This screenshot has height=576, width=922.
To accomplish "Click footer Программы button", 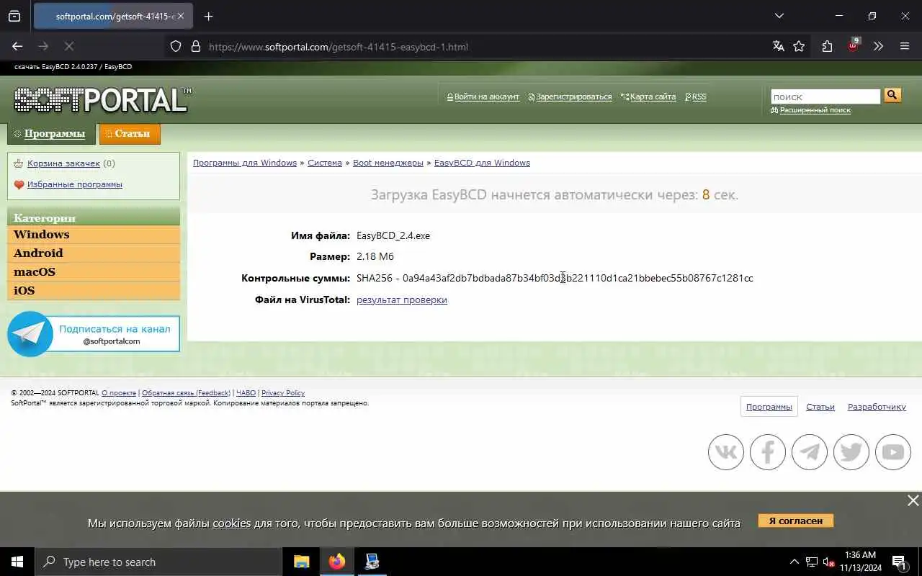I will coord(769,407).
